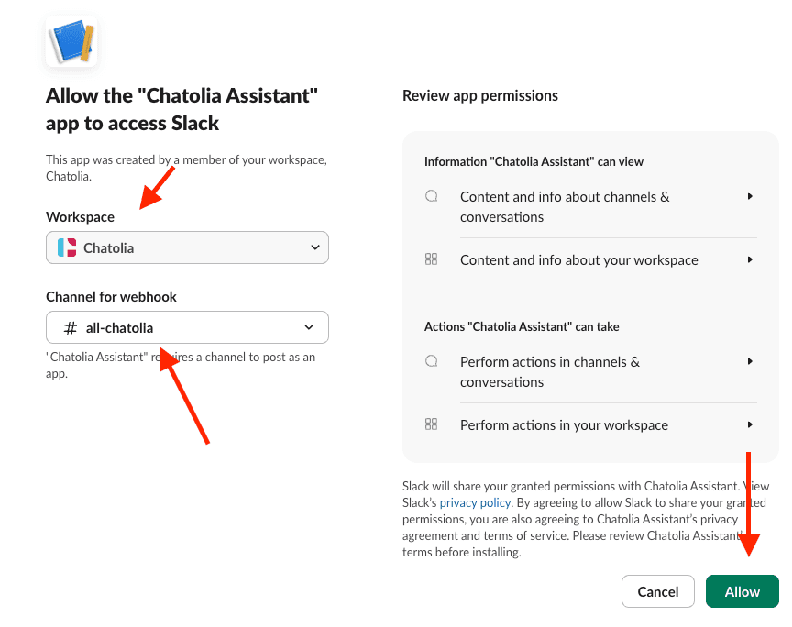Expand Content and info about channels & conversations

coord(750,195)
